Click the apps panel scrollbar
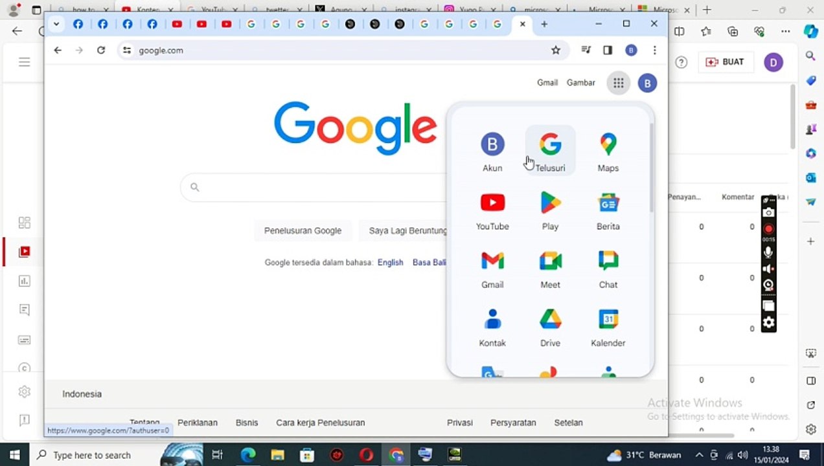 (651, 168)
